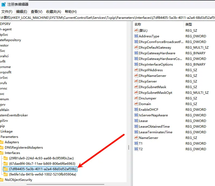Select the T2 value icon

point(136,149)
